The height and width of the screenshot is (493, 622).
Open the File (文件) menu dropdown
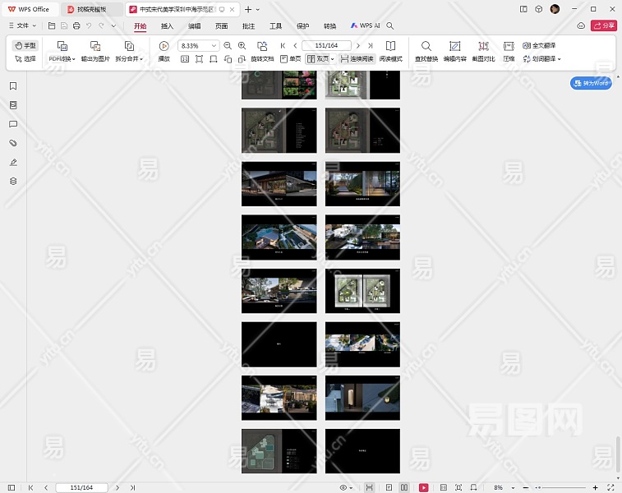24,26
